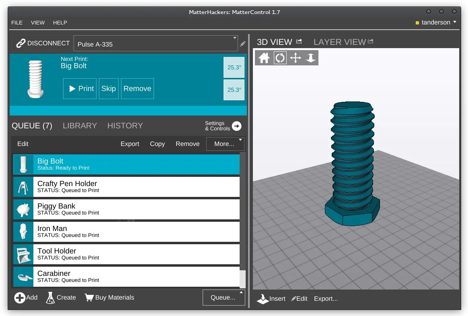Click the queue Edit button
Image resolution: width=468 pixels, height=316 pixels.
coord(23,144)
